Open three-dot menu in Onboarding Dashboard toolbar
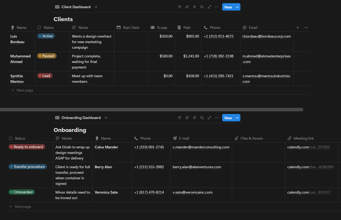 [x=217, y=118]
